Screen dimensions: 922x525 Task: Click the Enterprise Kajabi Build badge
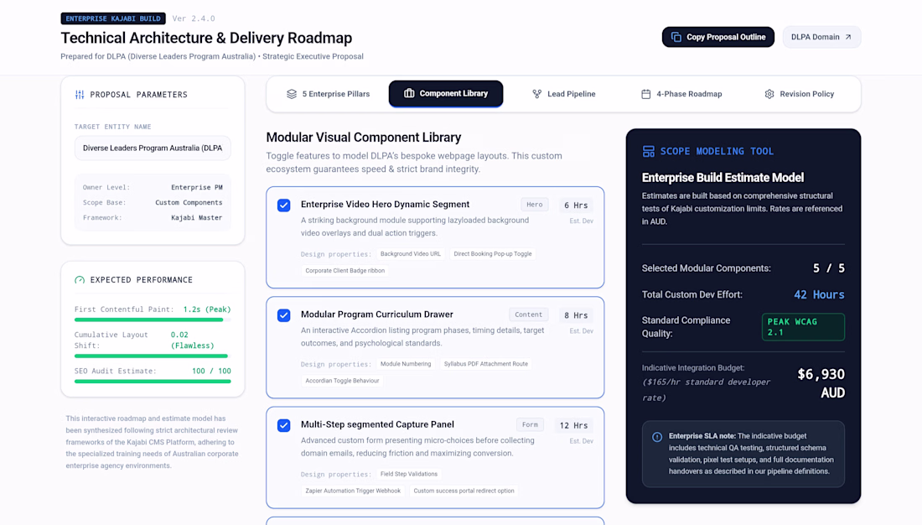click(113, 18)
